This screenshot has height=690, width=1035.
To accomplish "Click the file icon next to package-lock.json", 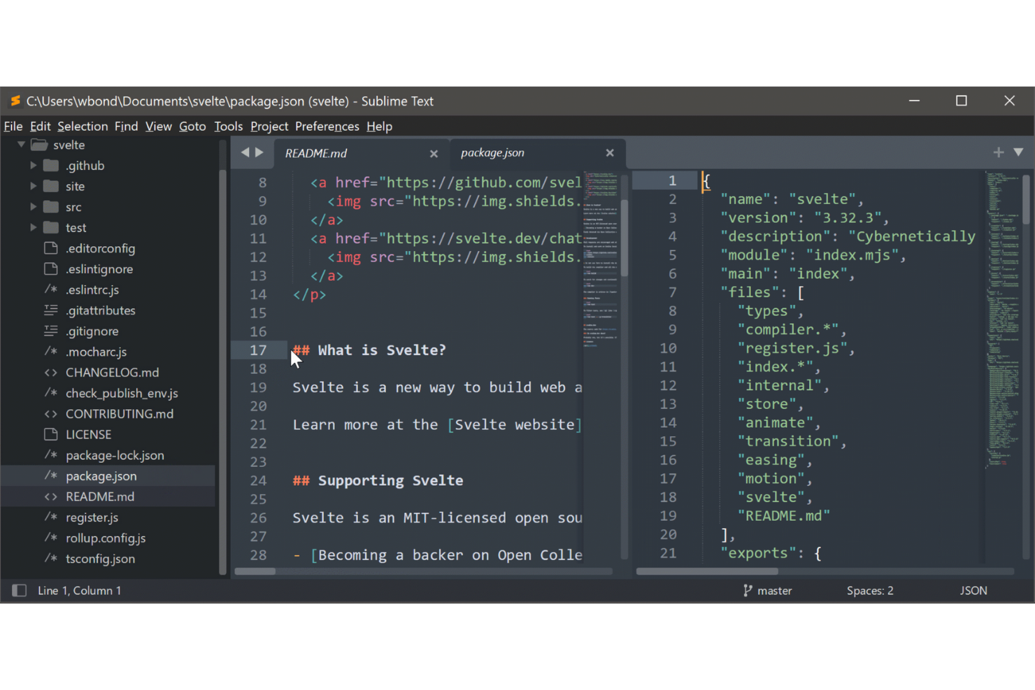I will (x=50, y=455).
